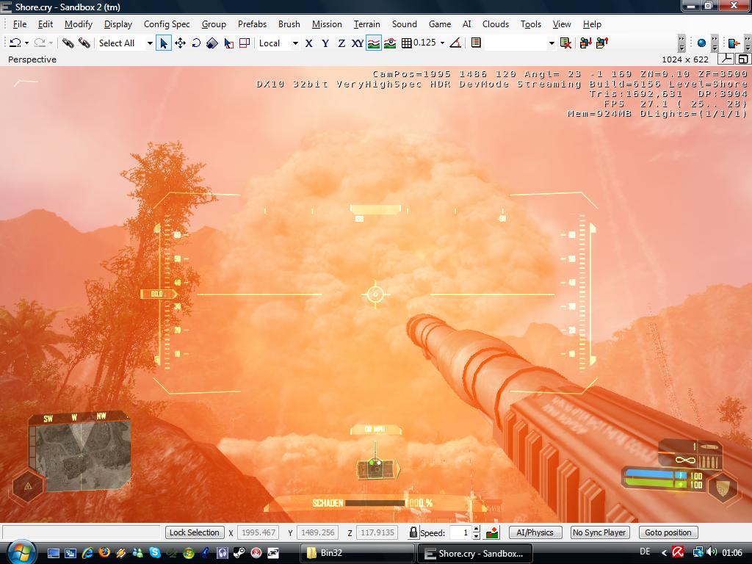Toggle the grid snap button
Viewport: 752px width, 564px height.
(405, 43)
